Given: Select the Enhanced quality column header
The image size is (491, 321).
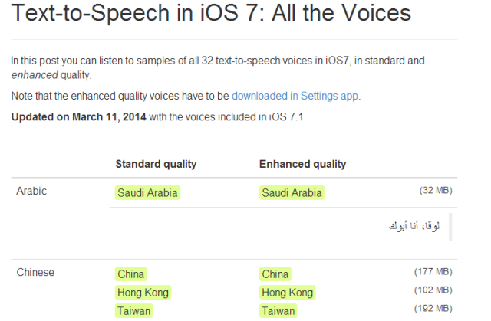Looking at the screenshot, I should click(x=303, y=164).
